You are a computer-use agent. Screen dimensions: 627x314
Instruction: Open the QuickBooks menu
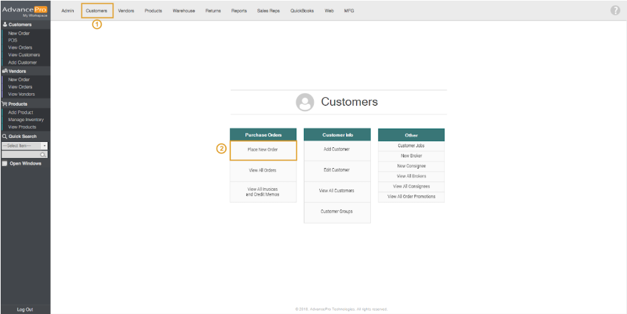point(303,11)
